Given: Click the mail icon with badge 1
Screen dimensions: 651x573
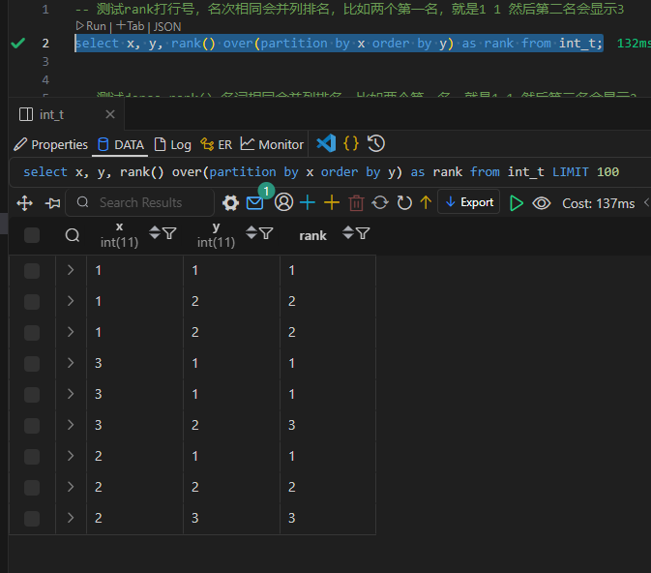Looking at the screenshot, I should tap(255, 203).
